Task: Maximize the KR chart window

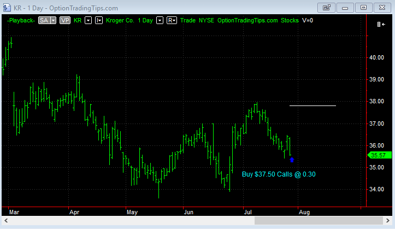Action: [363, 8]
